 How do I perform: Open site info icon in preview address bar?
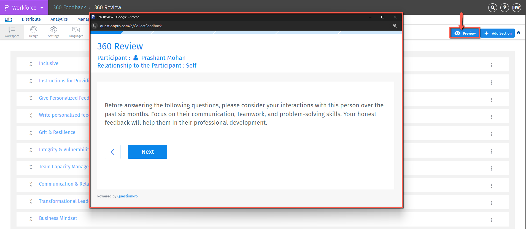point(95,26)
